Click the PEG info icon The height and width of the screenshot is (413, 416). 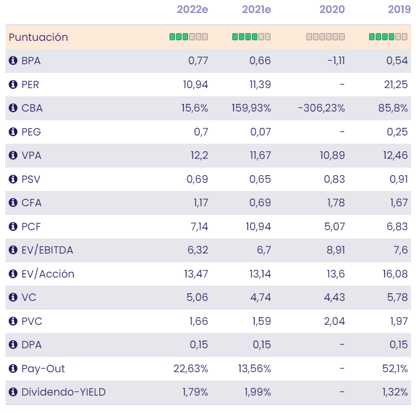[13, 132]
